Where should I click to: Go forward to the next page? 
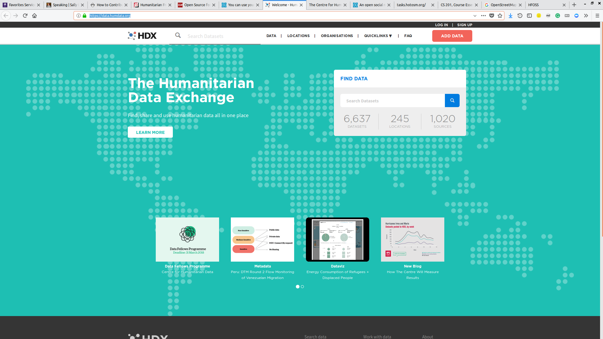pyautogui.click(x=16, y=16)
